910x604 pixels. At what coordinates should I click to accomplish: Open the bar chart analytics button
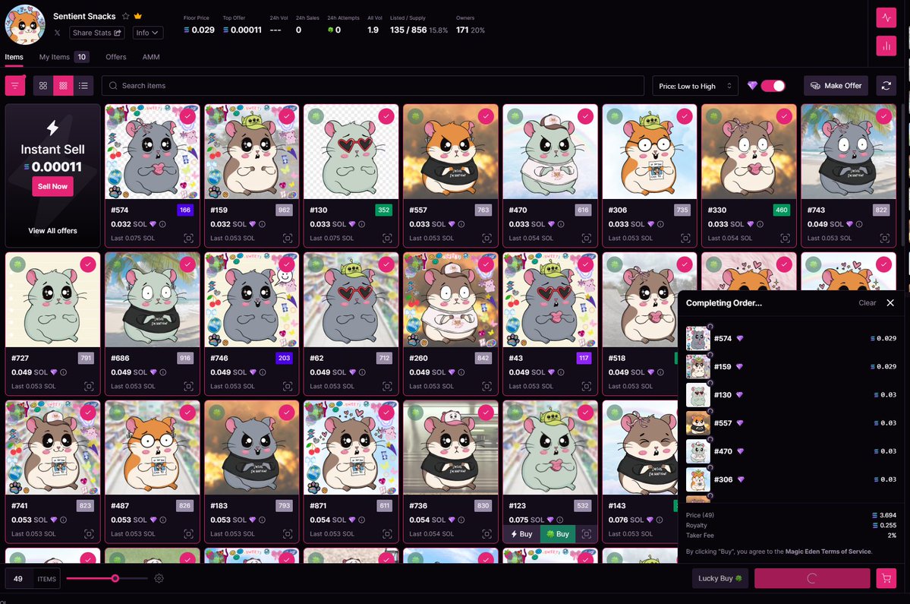point(886,46)
